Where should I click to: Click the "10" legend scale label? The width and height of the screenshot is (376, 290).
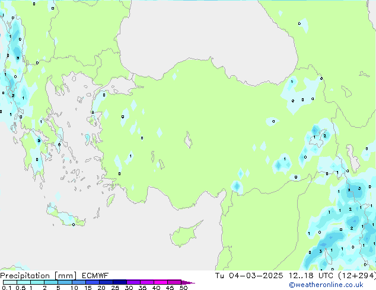tap(74, 288)
